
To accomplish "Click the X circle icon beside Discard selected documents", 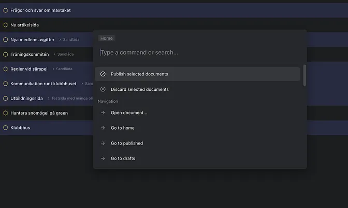I will [x=103, y=89].
